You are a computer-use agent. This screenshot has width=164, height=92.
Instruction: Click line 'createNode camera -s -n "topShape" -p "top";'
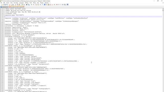pyautogui.click(x=22, y=72)
